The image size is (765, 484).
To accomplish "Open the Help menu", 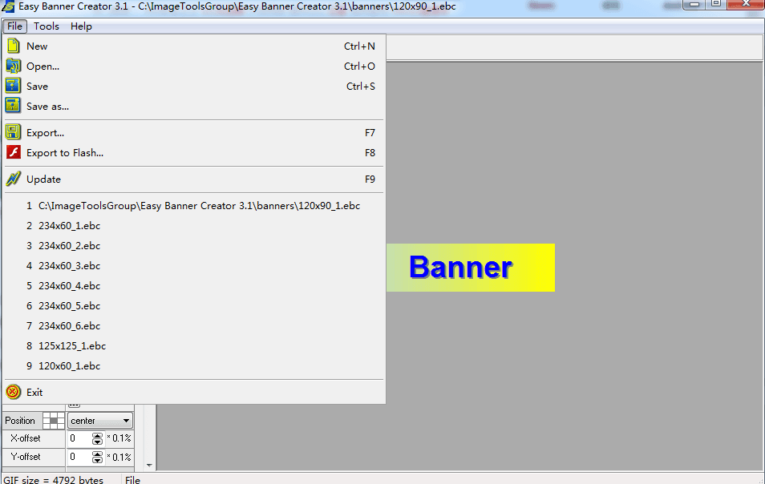I will click(81, 26).
